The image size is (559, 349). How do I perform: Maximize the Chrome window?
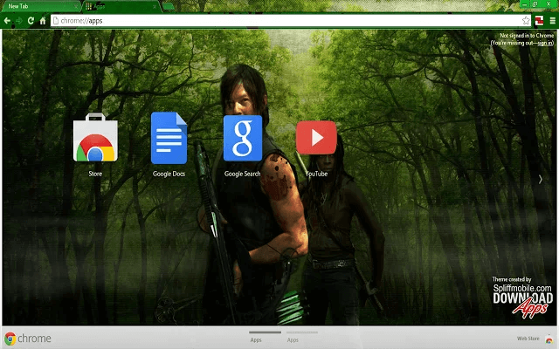(x=535, y=3)
